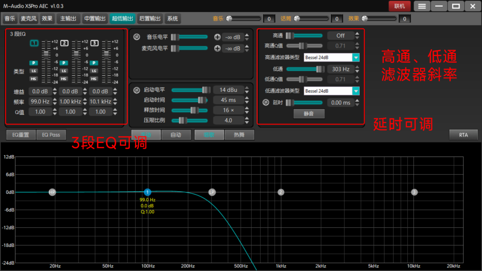482x271 pixels.
Task: Click the top 音乐 volume slider
Action: [x=244, y=19]
